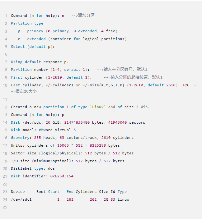202x219 pixels.
Task: Click the 'Device' column header on line 23
Action: tap(18, 192)
